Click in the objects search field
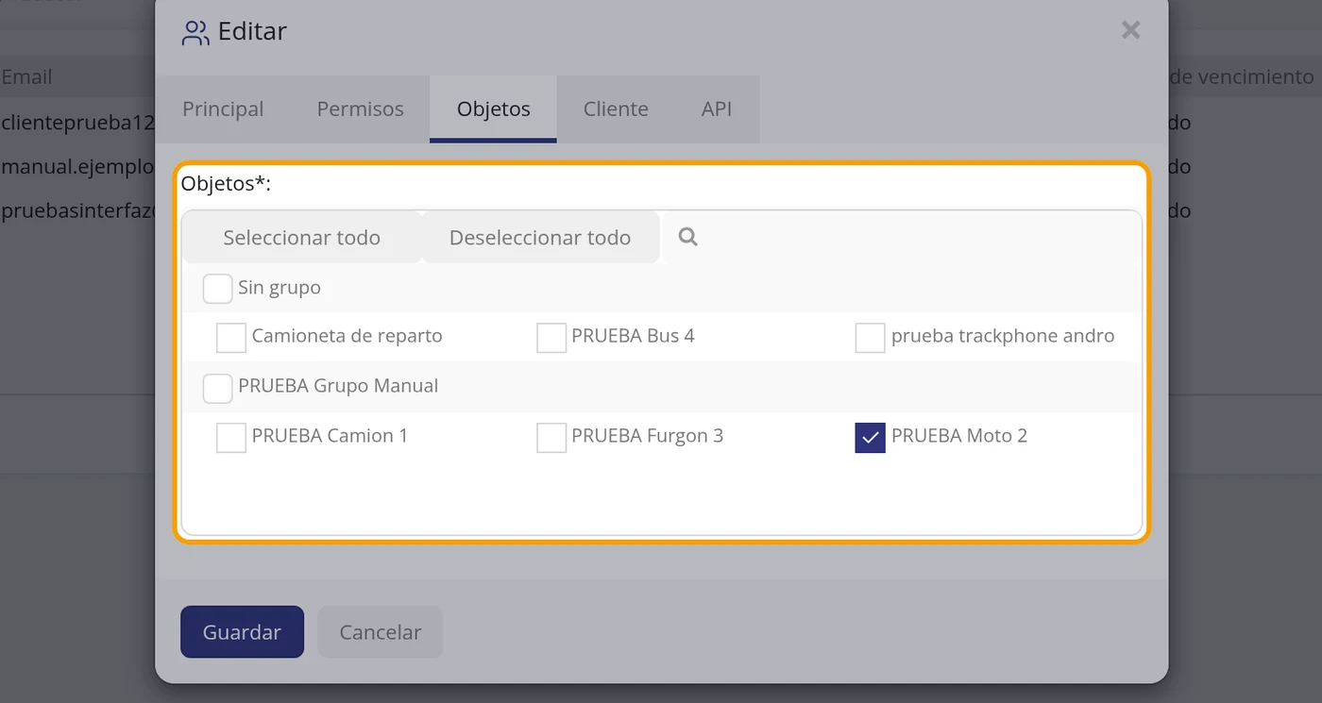 [902, 238]
